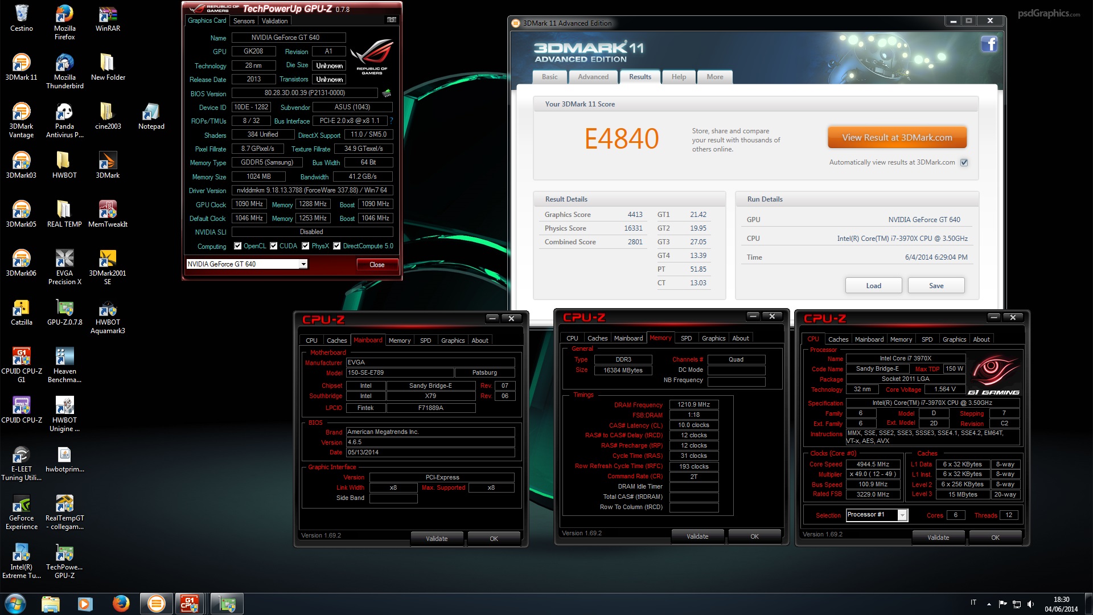Screen dimensions: 1093x615
Task: Click the DRAM Frequency value 1210.9 MHz
Action: (693, 404)
